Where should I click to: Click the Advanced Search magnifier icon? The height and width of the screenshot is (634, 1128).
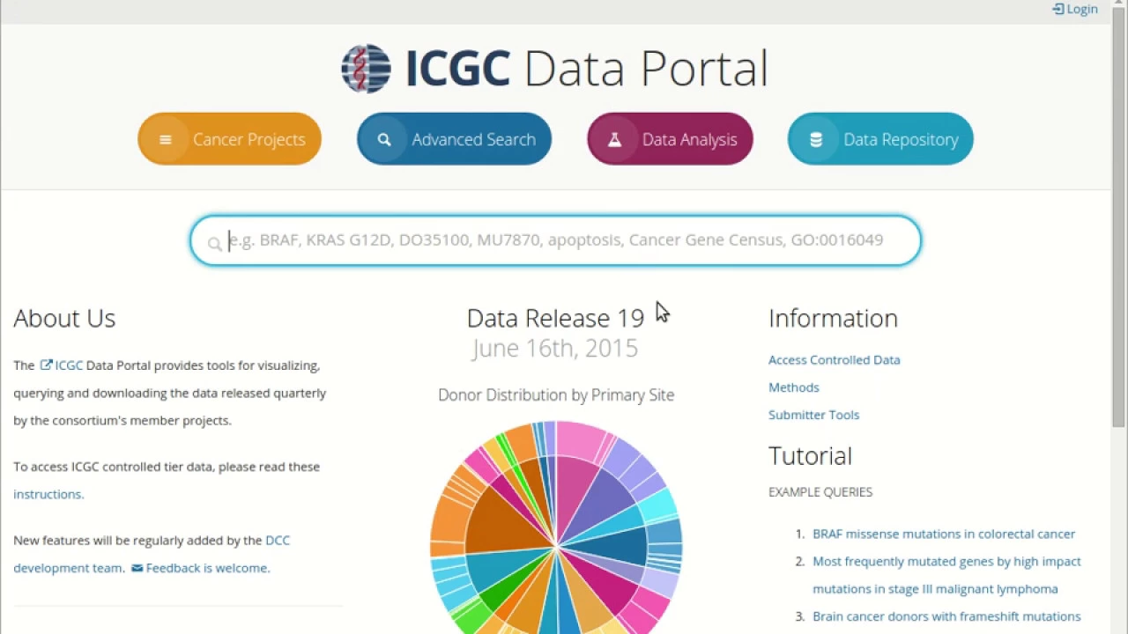coord(384,140)
